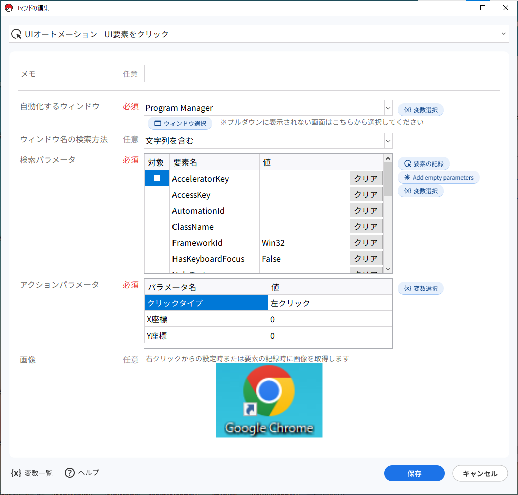Maximize the コマンドの編集 window
The width and height of the screenshot is (518, 495).
[483, 8]
